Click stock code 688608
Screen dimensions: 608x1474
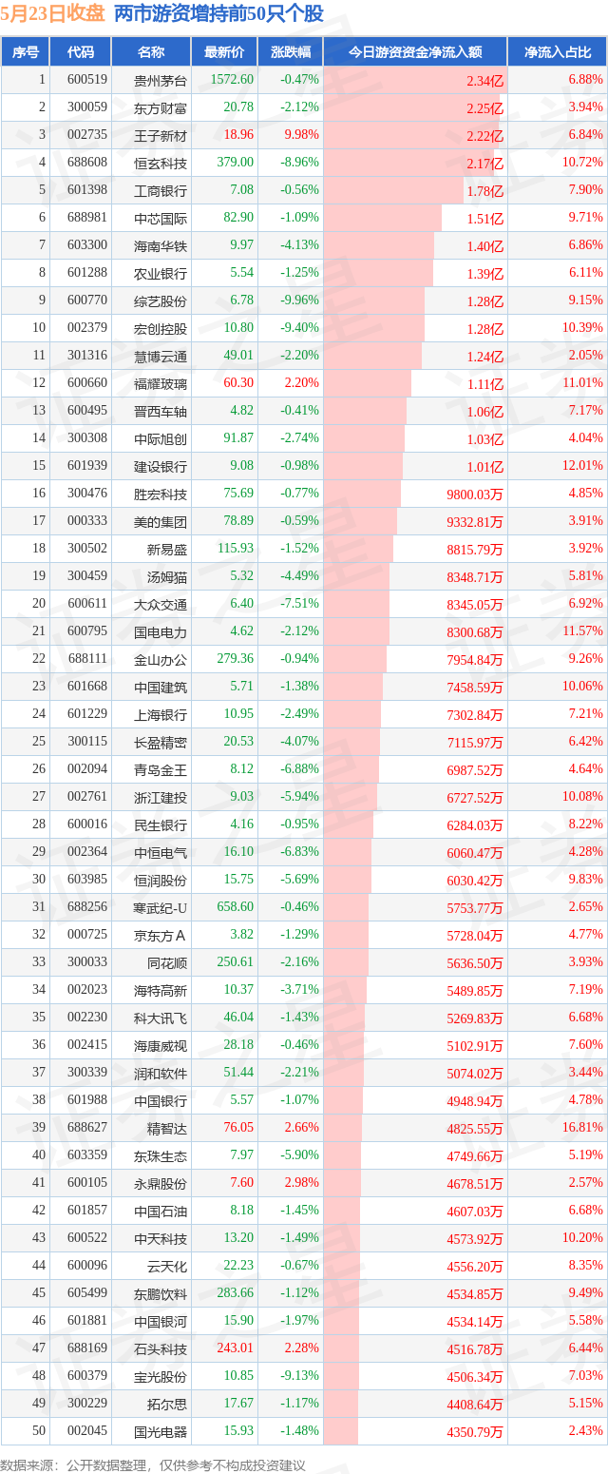(87, 163)
